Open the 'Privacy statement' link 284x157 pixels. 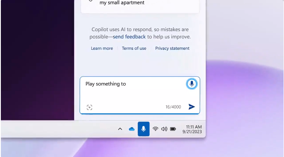pyautogui.click(x=172, y=49)
